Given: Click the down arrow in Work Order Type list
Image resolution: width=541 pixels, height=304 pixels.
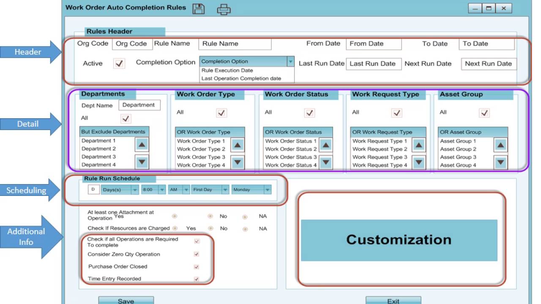Looking at the screenshot, I should tap(238, 162).
